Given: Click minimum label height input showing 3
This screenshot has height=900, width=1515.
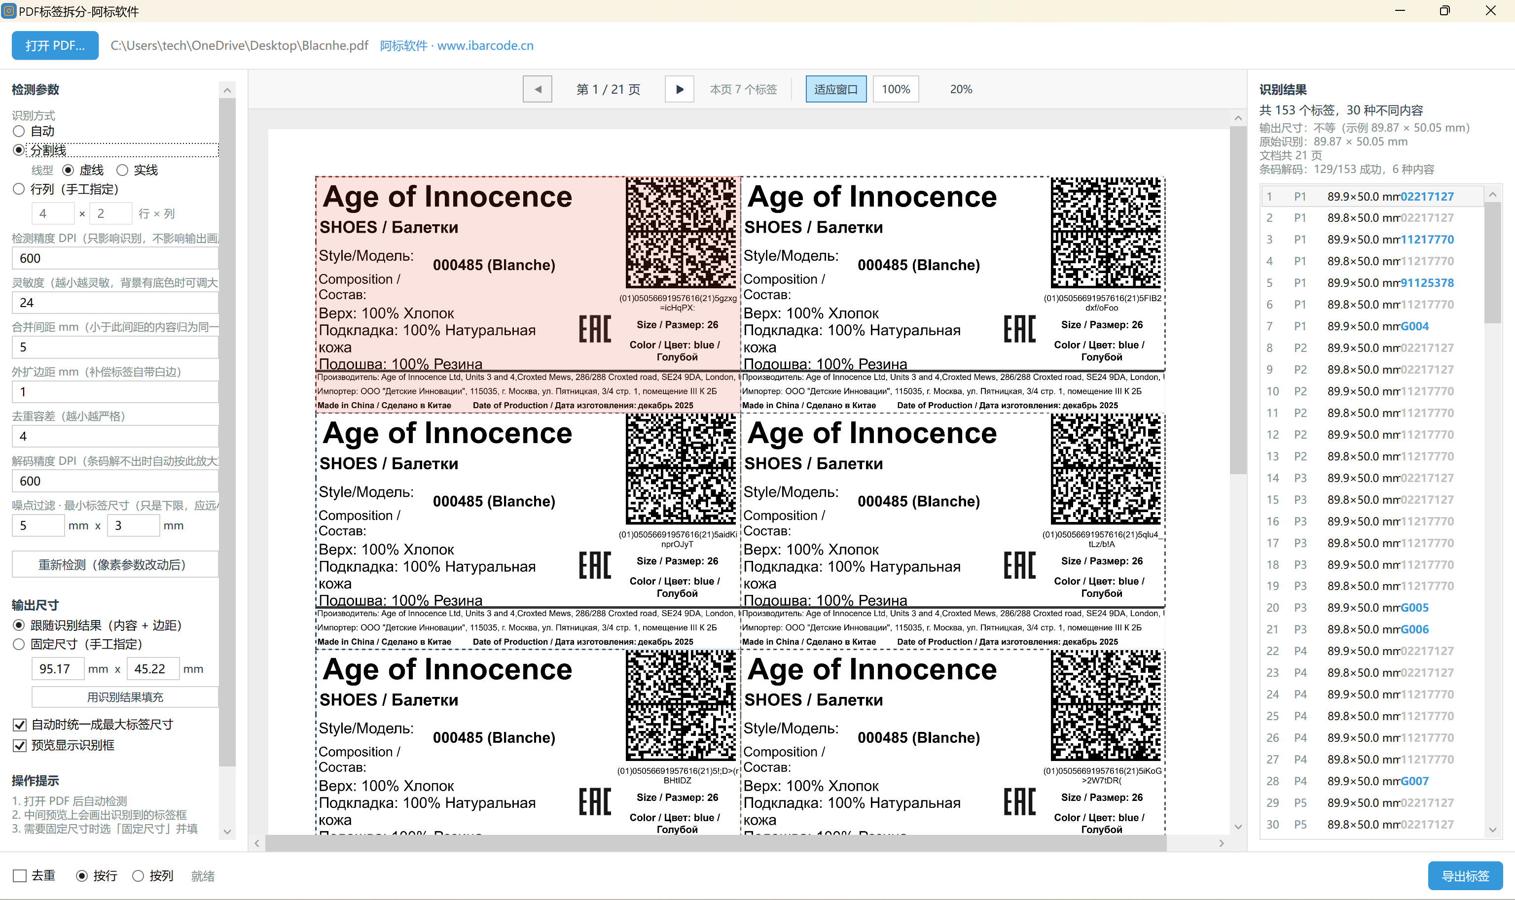Looking at the screenshot, I should [133, 525].
